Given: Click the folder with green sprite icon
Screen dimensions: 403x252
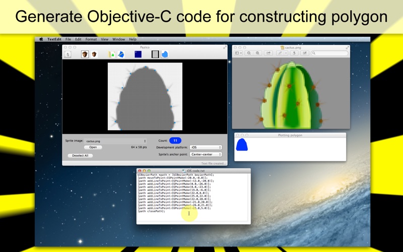Looking at the screenshot, I should pos(111,54).
